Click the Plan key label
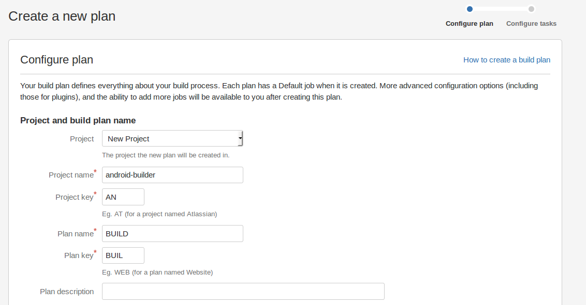The width and height of the screenshot is (586, 305). coord(78,255)
